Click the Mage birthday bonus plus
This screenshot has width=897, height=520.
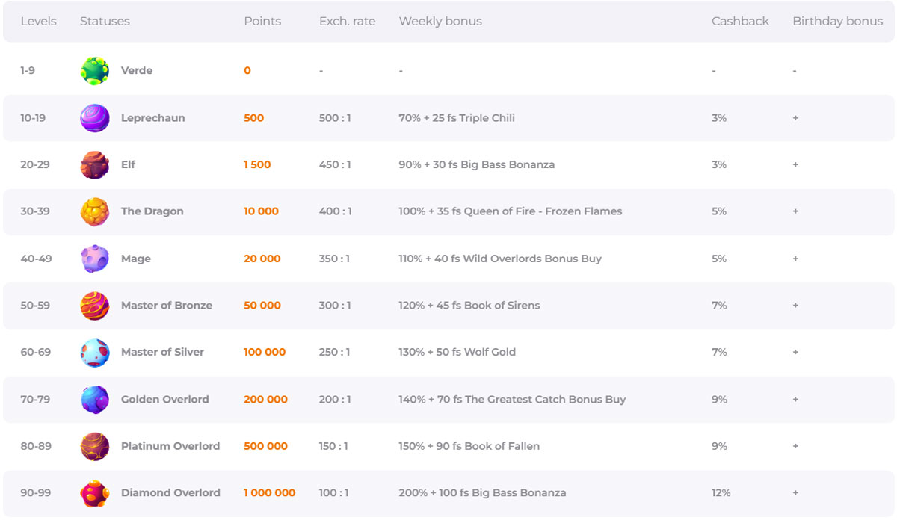(x=795, y=259)
